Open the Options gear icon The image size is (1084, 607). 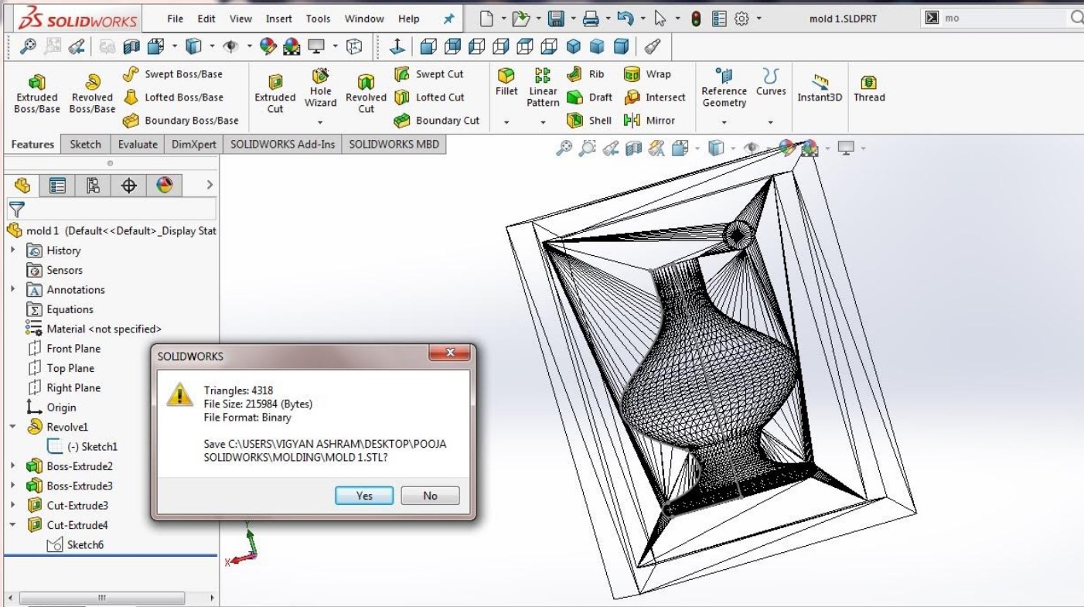click(x=741, y=19)
